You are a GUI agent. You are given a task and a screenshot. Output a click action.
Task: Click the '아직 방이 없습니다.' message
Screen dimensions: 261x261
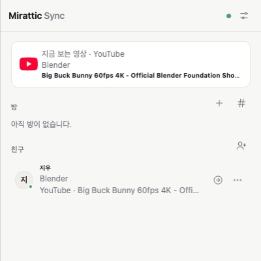(x=41, y=125)
